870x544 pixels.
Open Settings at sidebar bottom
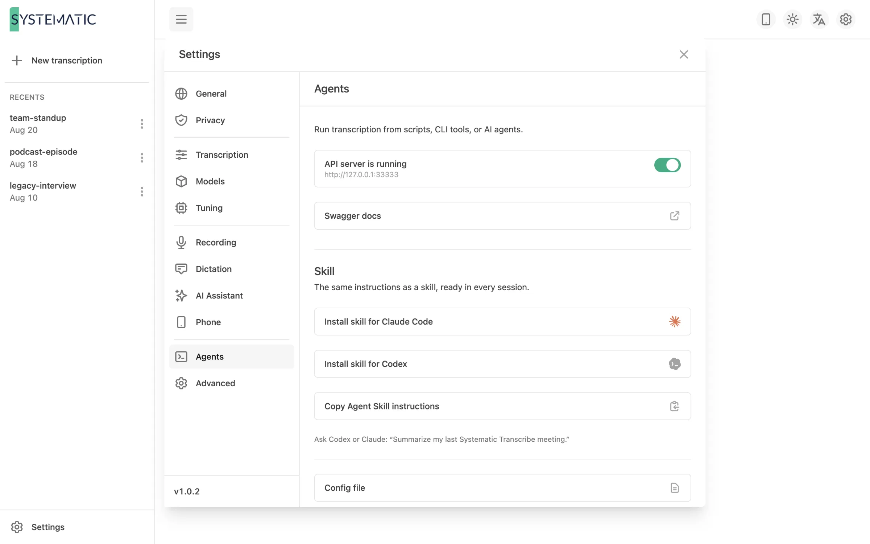point(77,527)
